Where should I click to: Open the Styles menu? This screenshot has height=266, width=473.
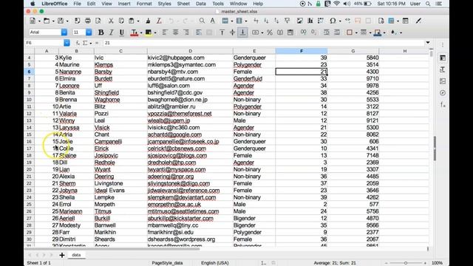click(x=164, y=4)
